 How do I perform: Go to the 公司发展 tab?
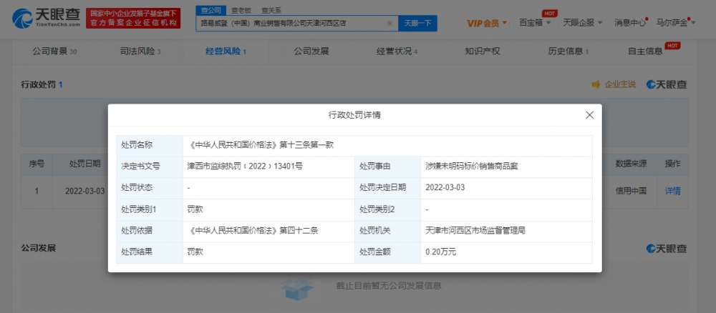tap(311, 51)
